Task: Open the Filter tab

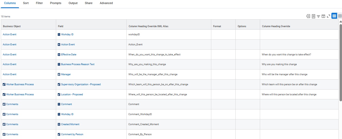Action: 39,3
